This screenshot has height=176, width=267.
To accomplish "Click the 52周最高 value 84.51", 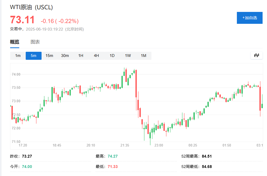I will pyautogui.click(x=207, y=156).
